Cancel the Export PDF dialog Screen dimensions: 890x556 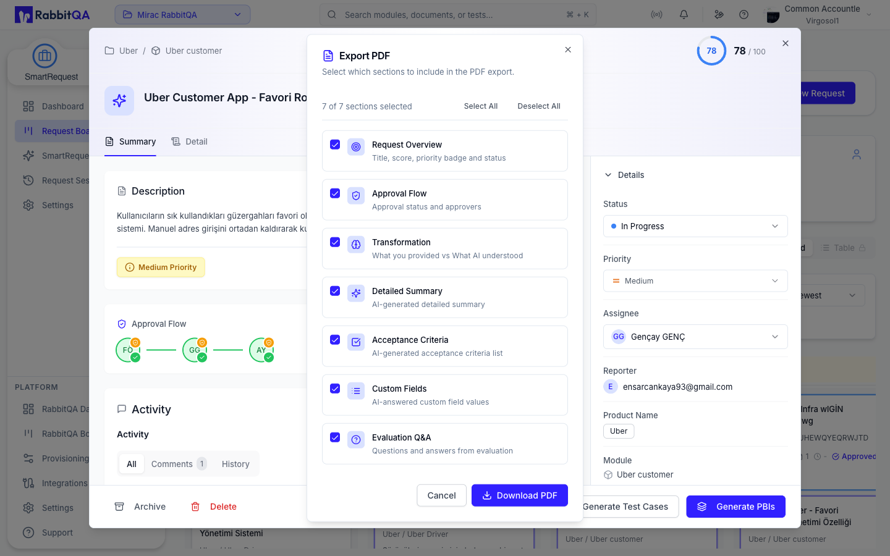442,495
